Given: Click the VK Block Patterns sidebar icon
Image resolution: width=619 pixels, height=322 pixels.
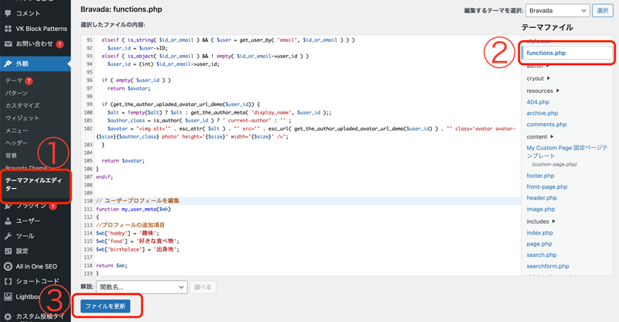Looking at the screenshot, I should pyautogui.click(x=8, y=29).
